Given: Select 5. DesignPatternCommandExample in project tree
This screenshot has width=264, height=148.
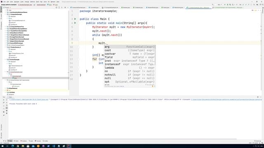Looking at the screenshot, I should point(19,39).
